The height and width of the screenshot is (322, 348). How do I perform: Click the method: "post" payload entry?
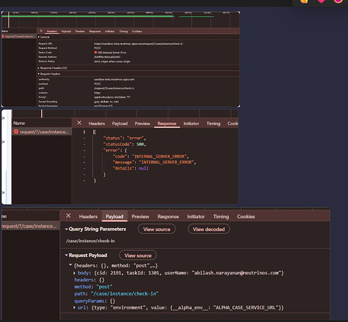[93, 287]
